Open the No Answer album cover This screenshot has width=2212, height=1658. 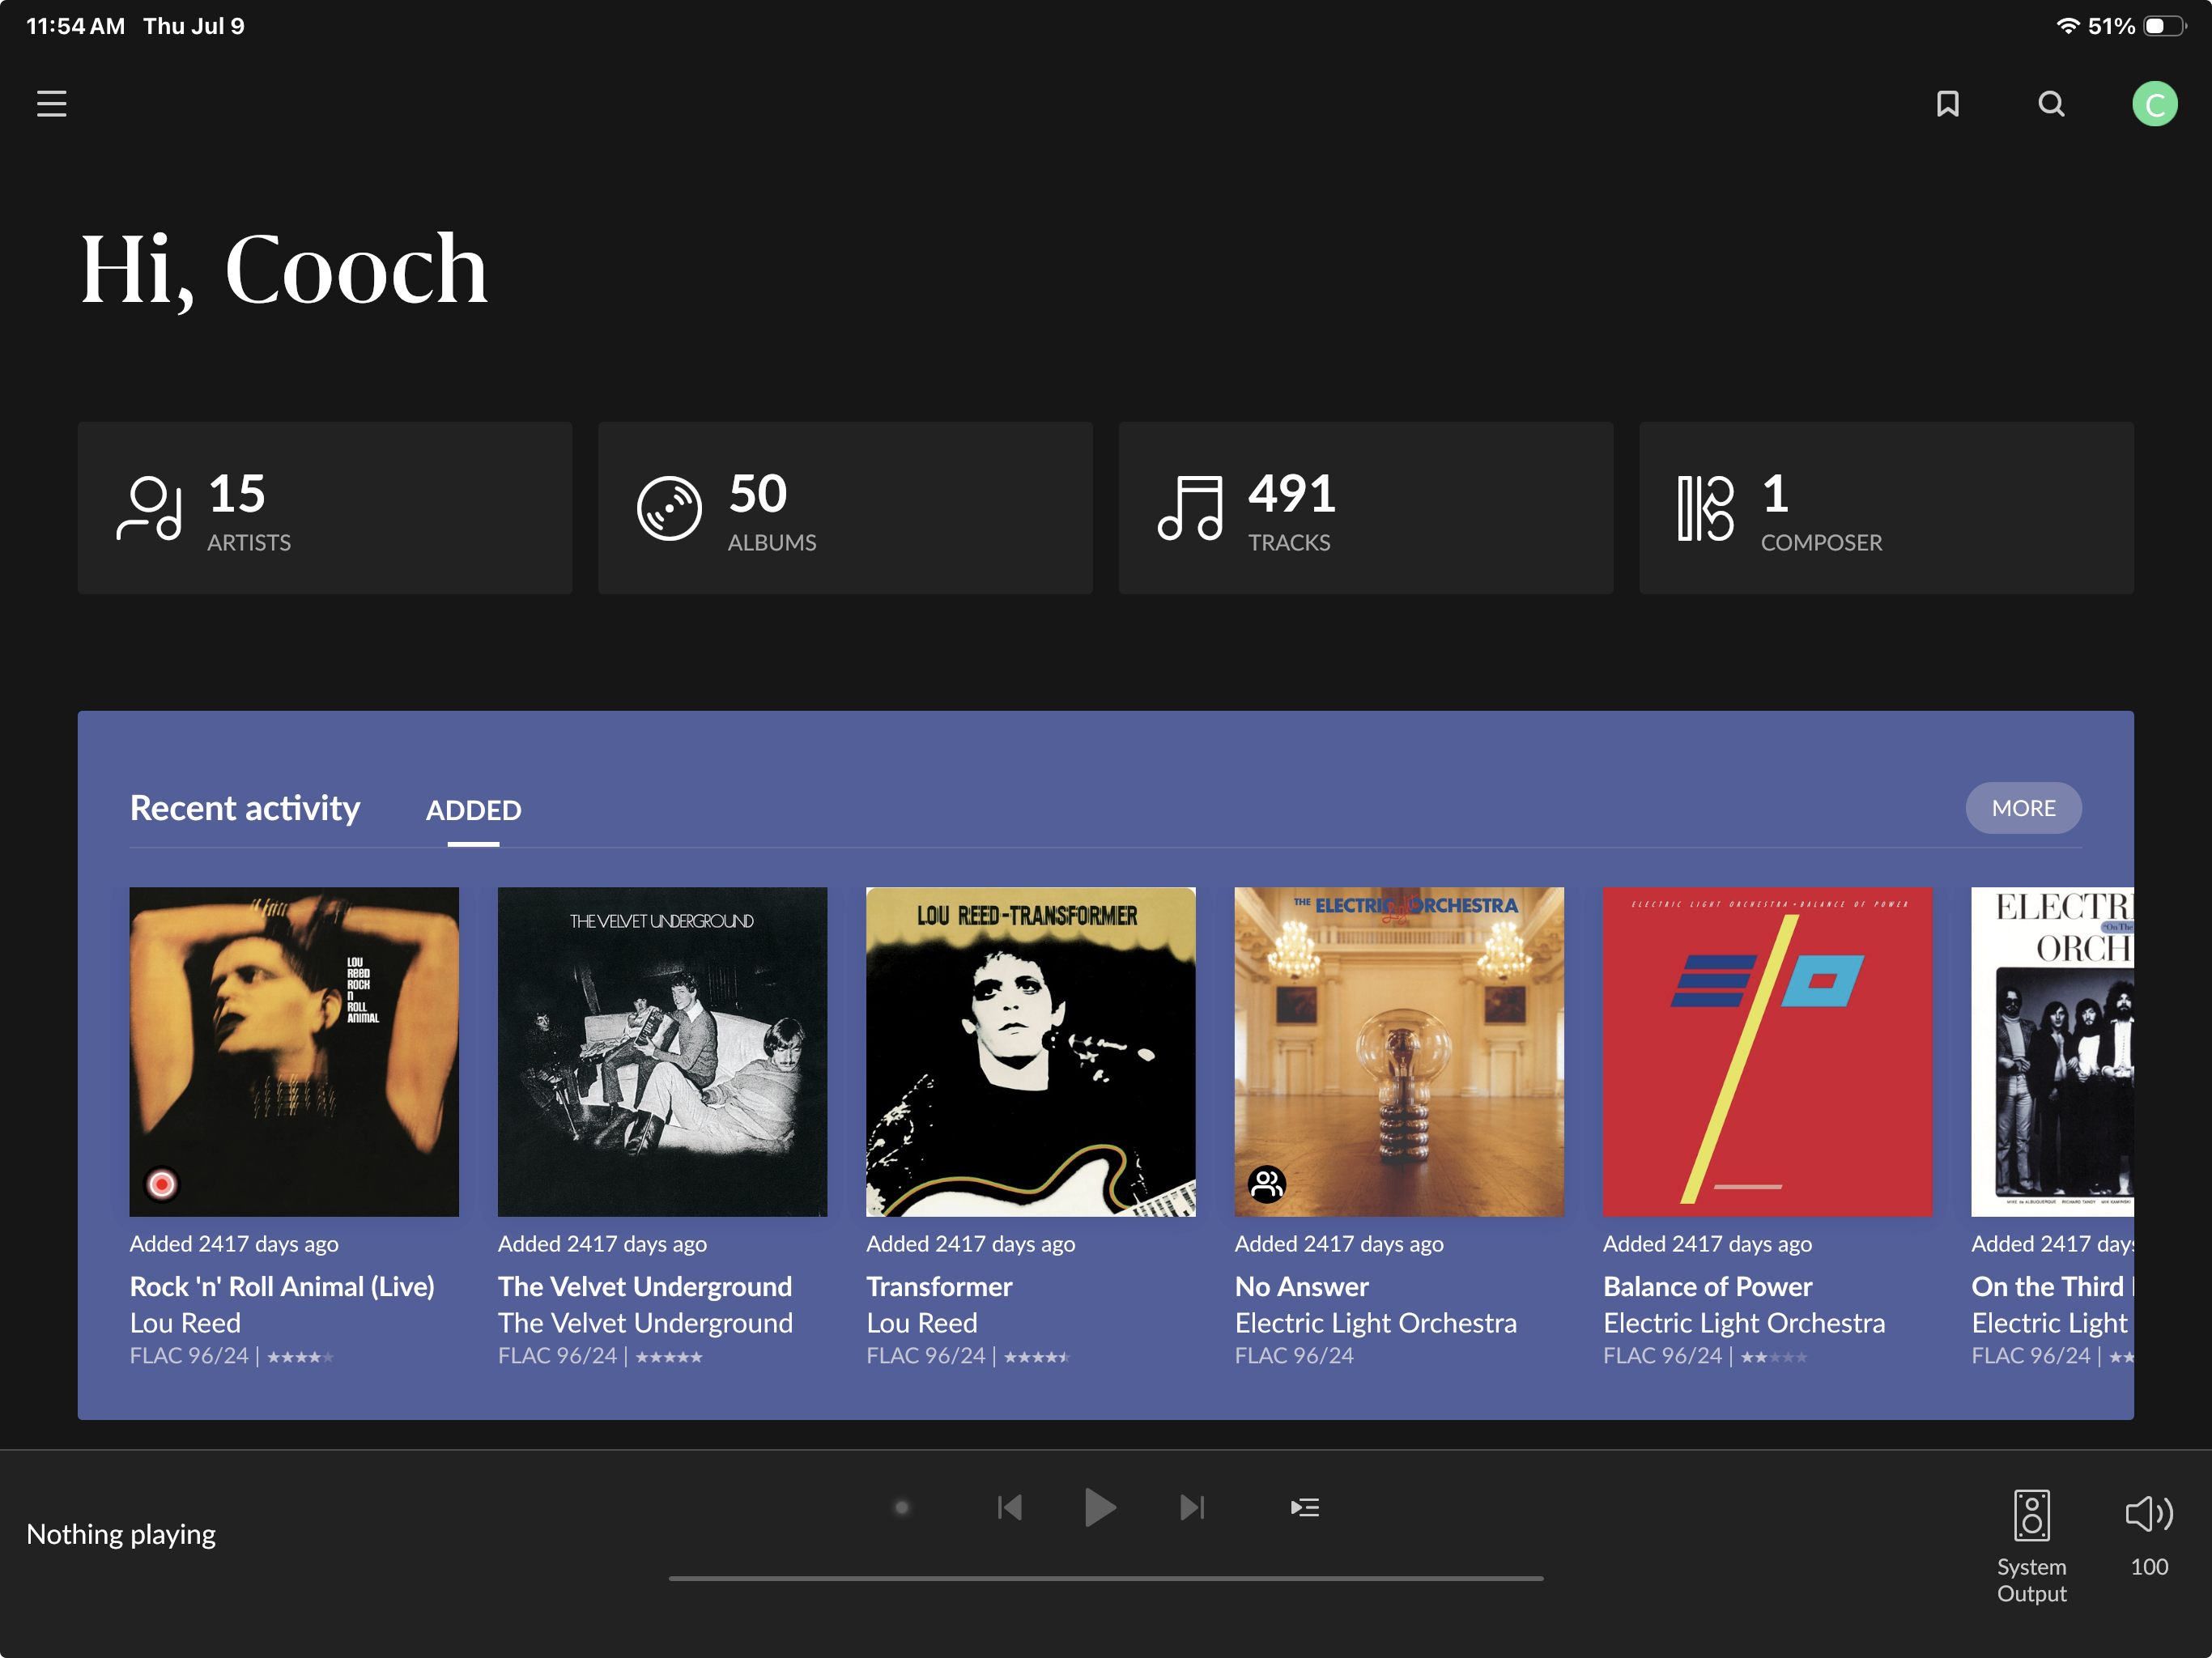tap(1399, 1052)
